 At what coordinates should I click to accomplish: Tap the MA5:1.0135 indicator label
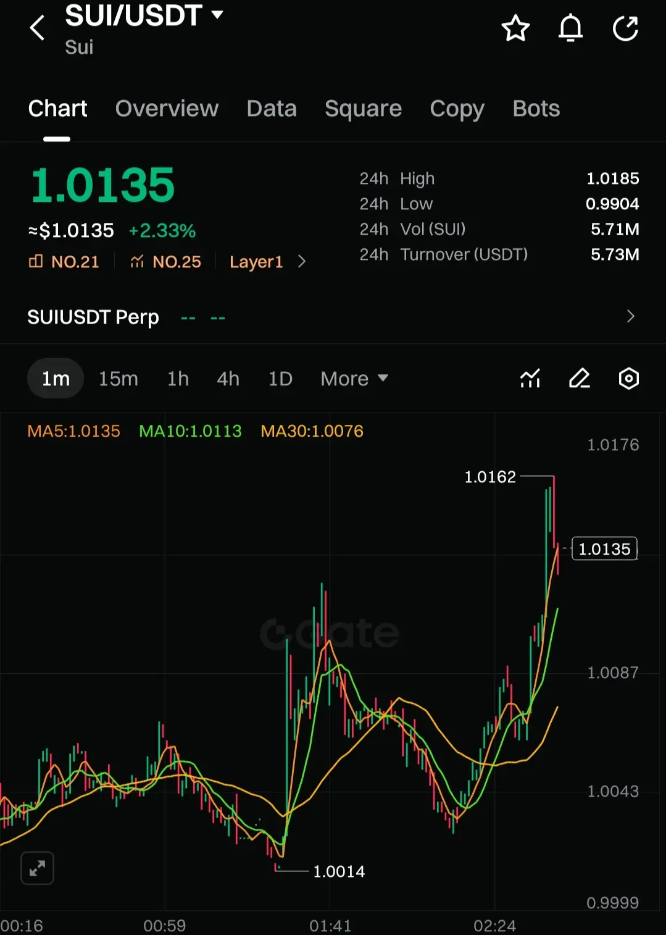click(x=74, y=431)
